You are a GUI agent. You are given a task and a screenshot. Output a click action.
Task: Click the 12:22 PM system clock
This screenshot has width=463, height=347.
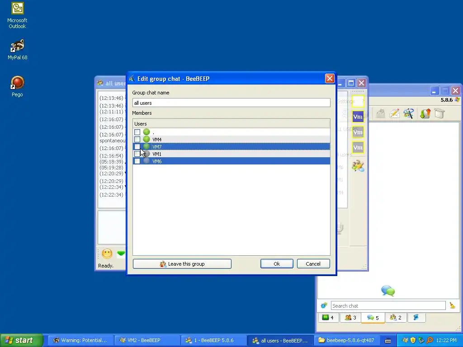click(x=446, y=340)
